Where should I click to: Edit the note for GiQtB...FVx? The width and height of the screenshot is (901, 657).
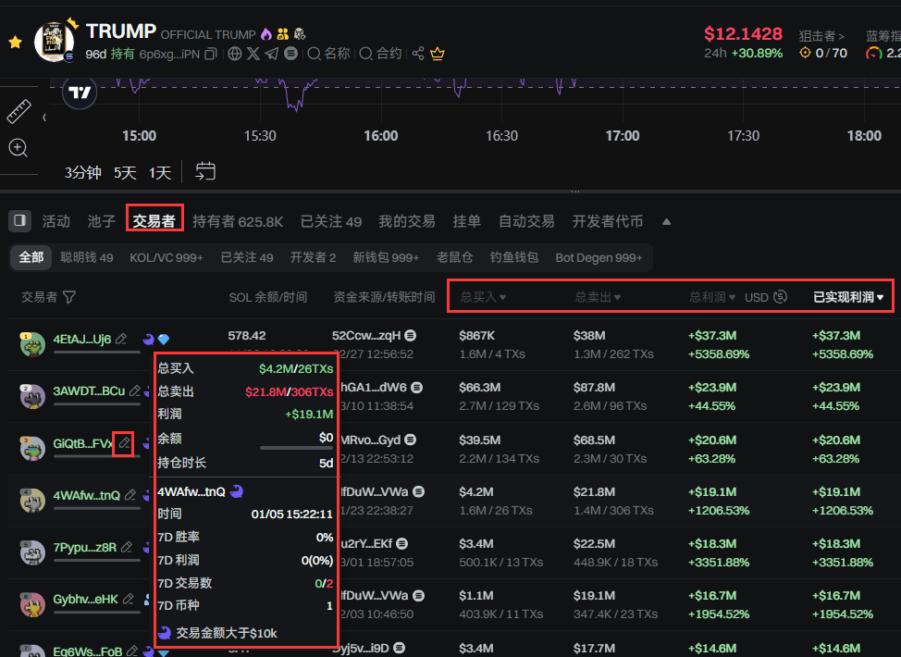pyautogui.click(x=124, y=443)
